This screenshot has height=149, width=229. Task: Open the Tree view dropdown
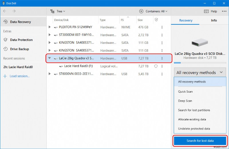coord(61,11)
